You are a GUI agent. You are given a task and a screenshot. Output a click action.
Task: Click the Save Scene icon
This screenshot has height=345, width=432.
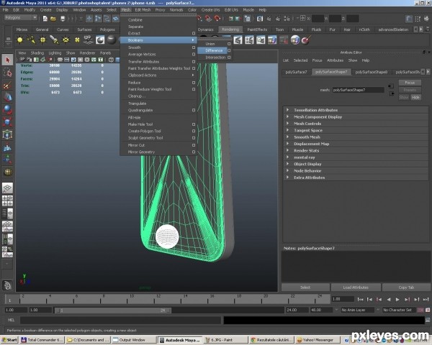pos(63,19)
